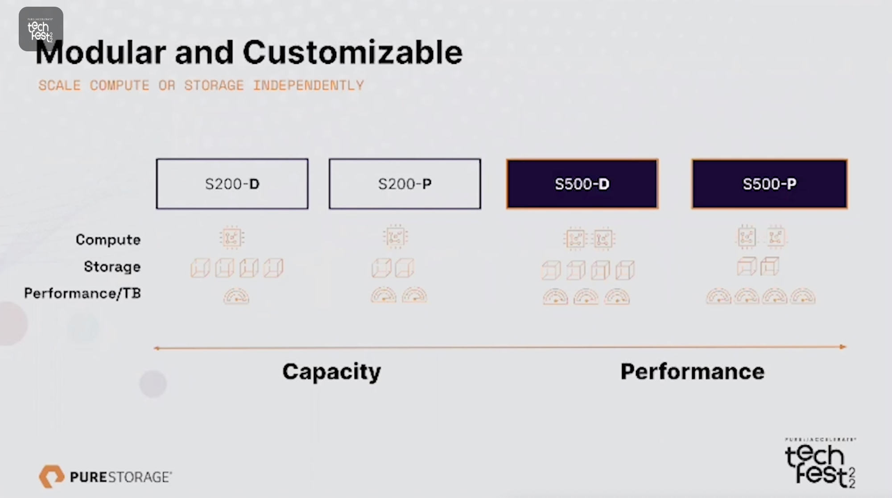Click the S200-D model box
The image size is (892, 498).
point(232,183)
